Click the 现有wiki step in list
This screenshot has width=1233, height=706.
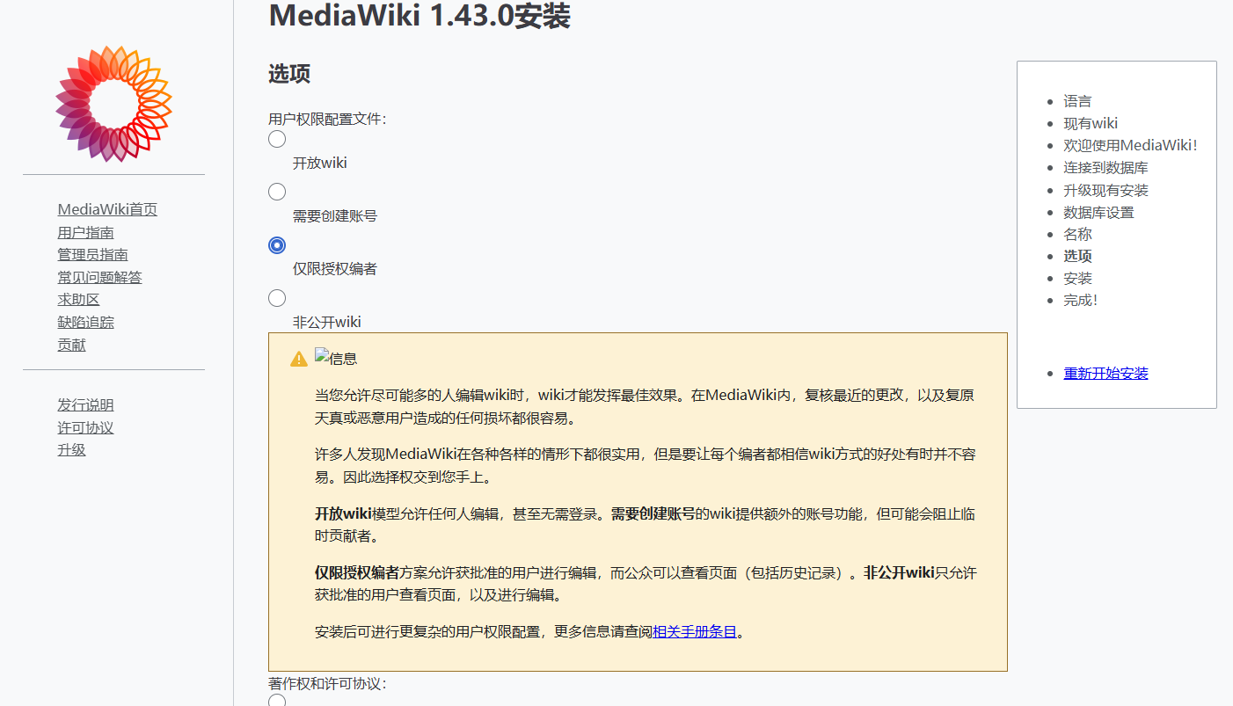tap(1091, 123)
